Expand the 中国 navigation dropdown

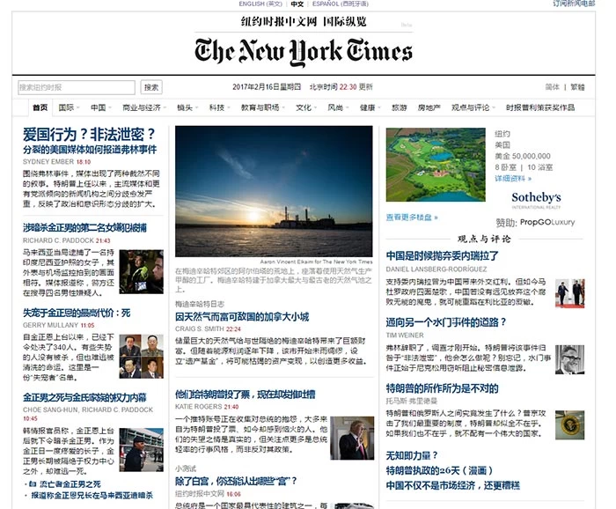coord(101,107)
